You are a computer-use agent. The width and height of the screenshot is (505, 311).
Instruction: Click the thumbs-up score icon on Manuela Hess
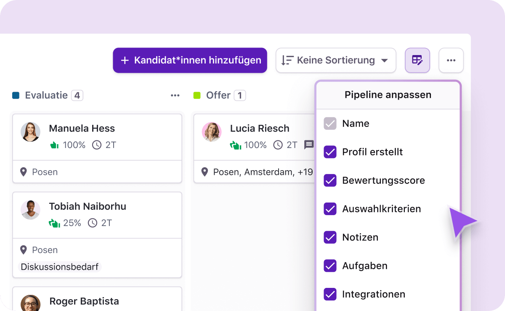pyautogui.click(x=54, y=145)
